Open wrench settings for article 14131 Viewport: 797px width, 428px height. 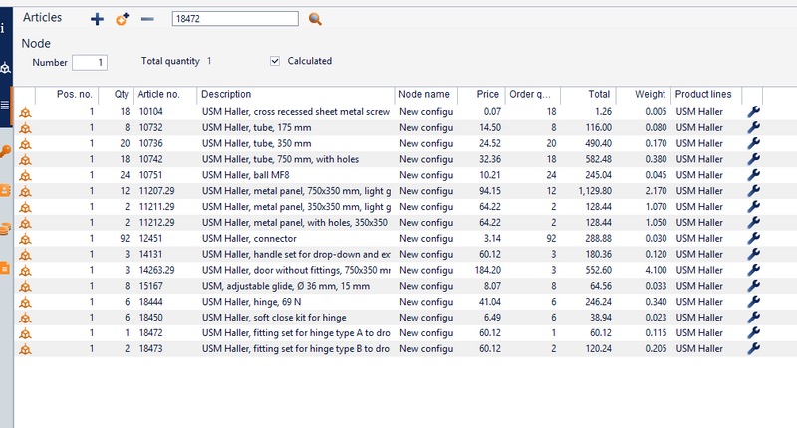coord(753,255)
